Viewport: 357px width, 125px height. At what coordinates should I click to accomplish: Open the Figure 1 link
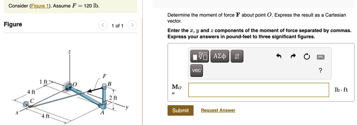pos(40,6)
